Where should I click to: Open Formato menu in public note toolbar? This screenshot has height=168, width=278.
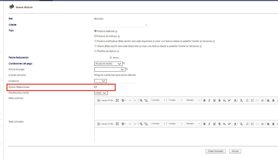(x=158, y=100)
